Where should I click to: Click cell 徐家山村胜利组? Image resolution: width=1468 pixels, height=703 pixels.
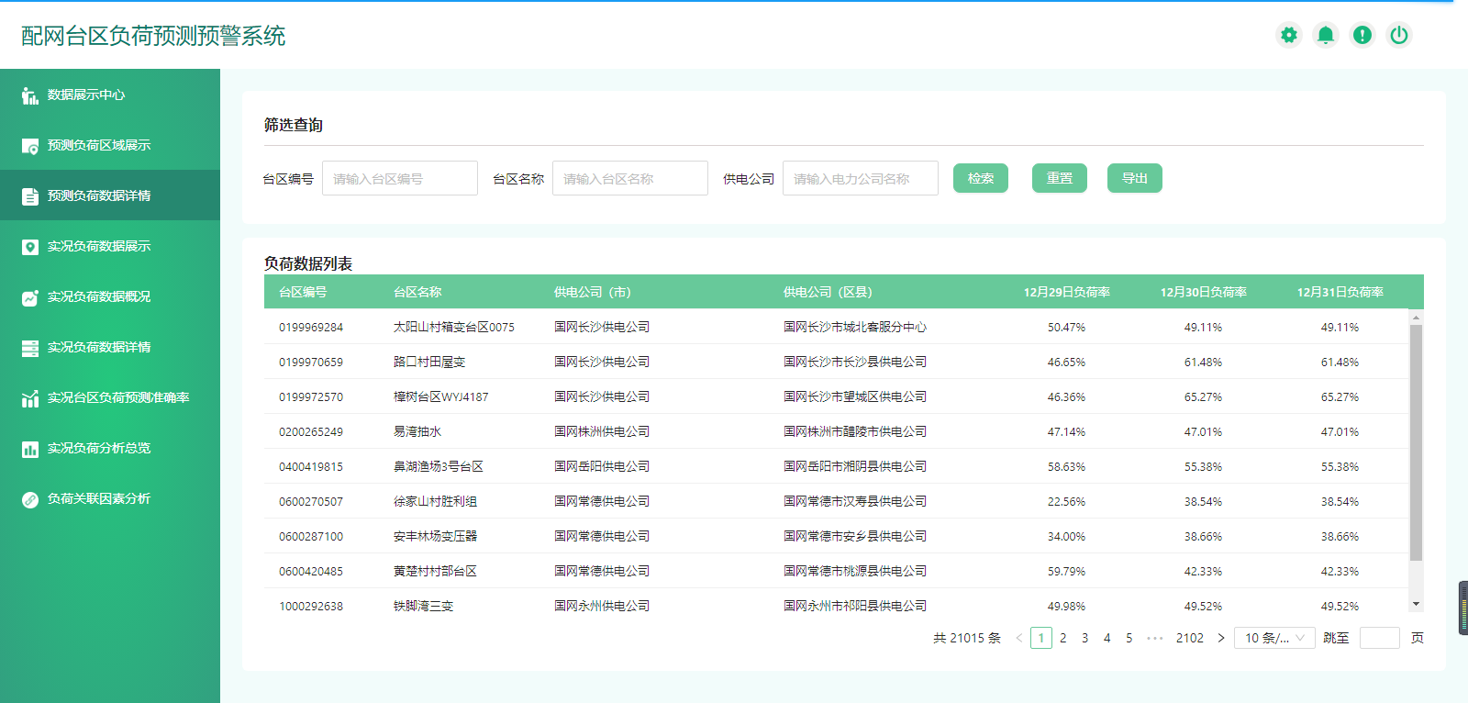point(435,501)
